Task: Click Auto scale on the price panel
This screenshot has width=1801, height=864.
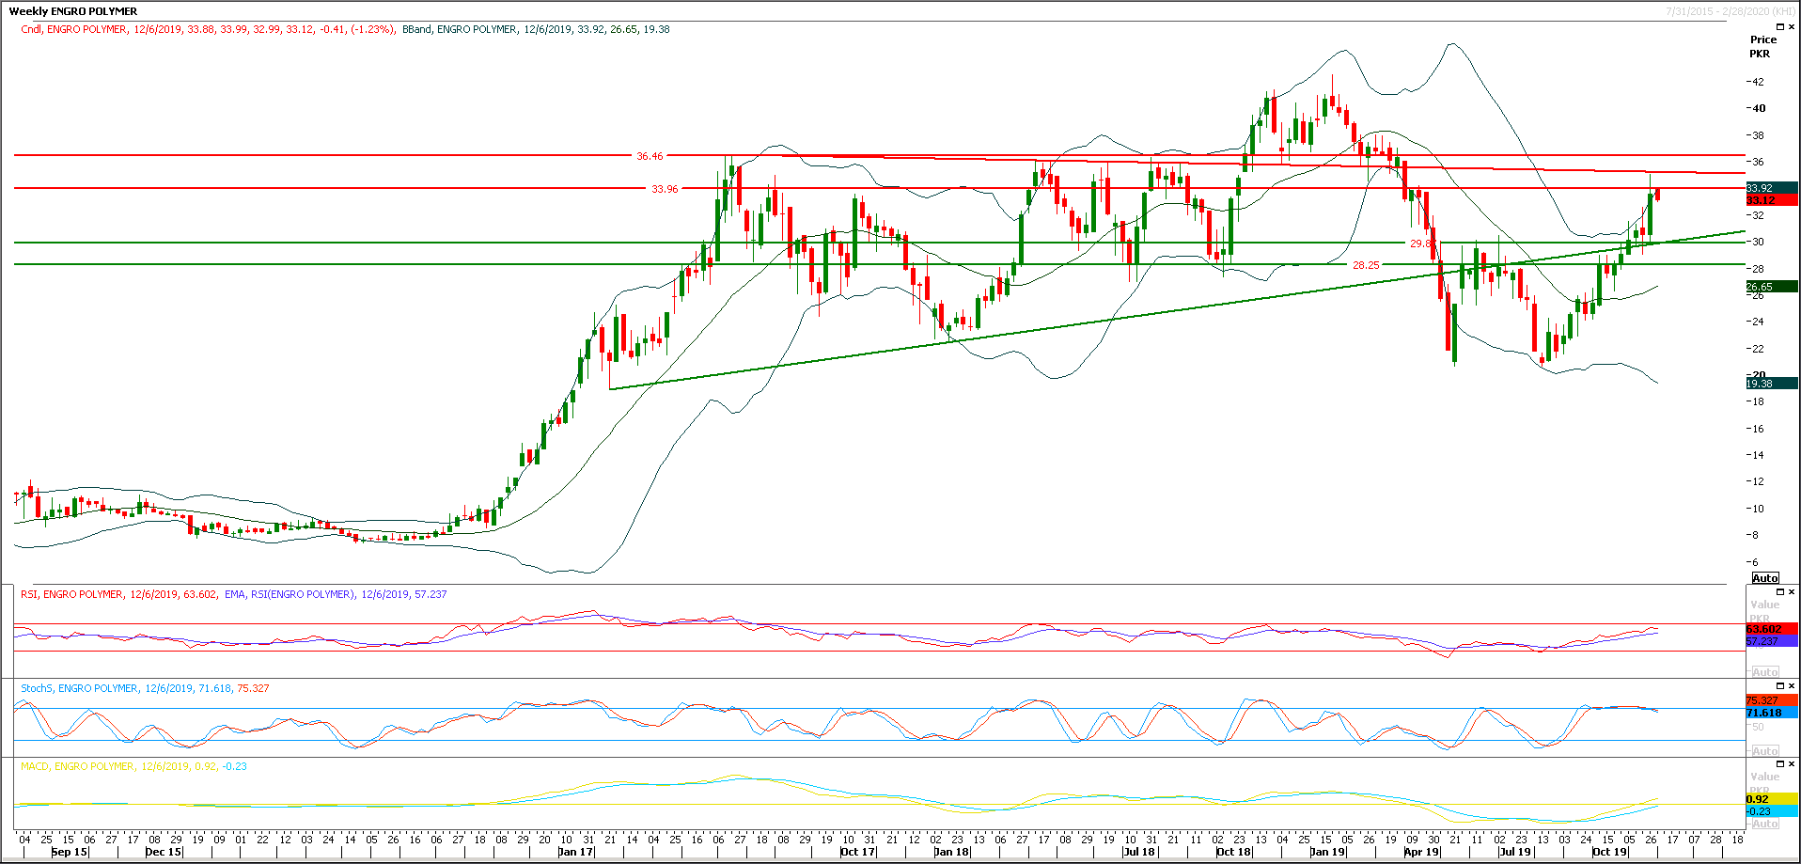Action: click(1765, 578)
